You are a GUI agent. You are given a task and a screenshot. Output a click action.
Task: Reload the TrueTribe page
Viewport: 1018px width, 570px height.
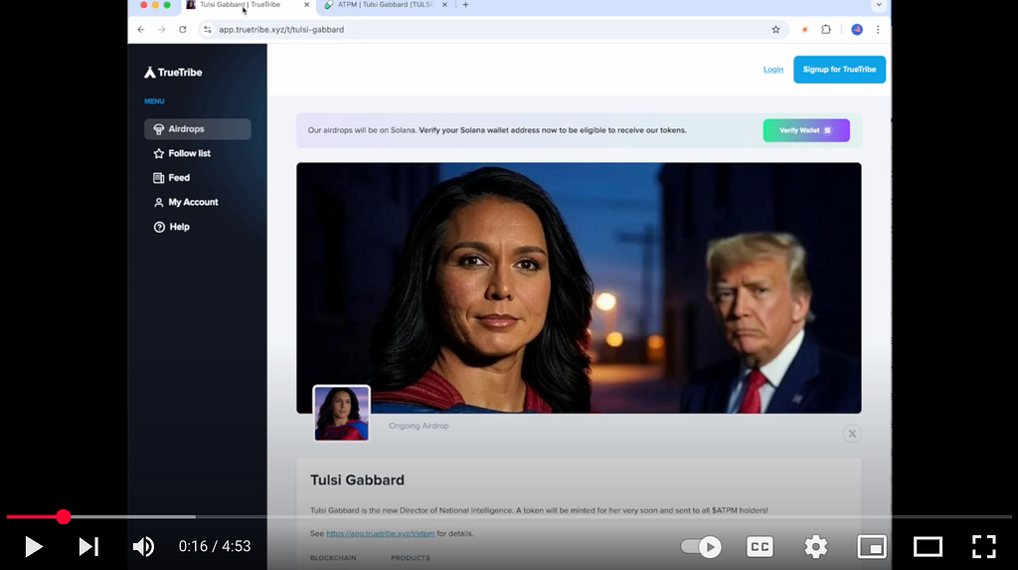[183, 29]
